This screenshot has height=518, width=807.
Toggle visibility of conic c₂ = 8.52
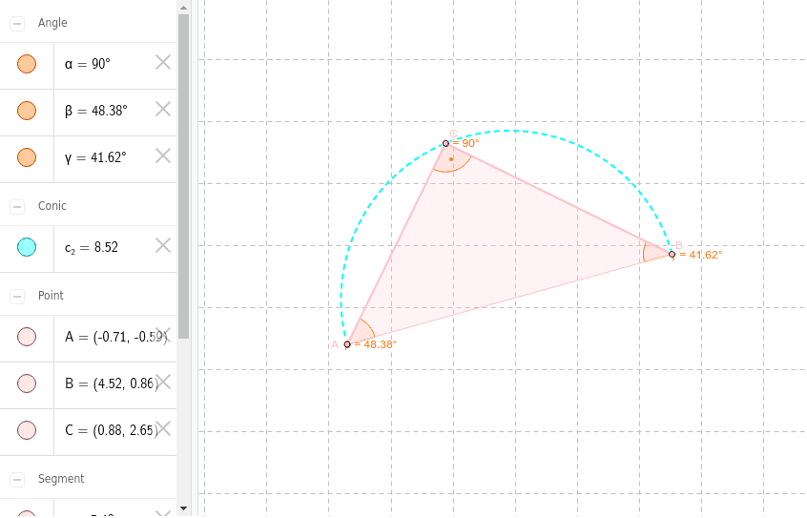[x=27, y=247]
